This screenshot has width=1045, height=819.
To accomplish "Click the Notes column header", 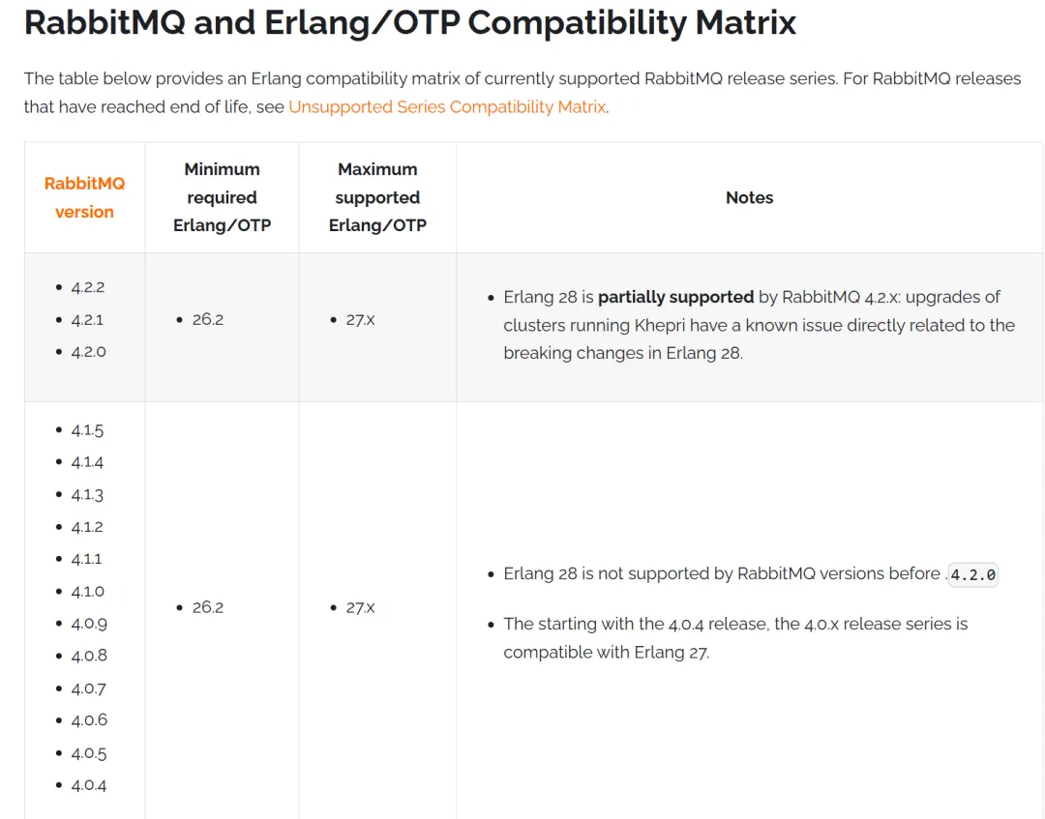I will click(x=750, y=198).
